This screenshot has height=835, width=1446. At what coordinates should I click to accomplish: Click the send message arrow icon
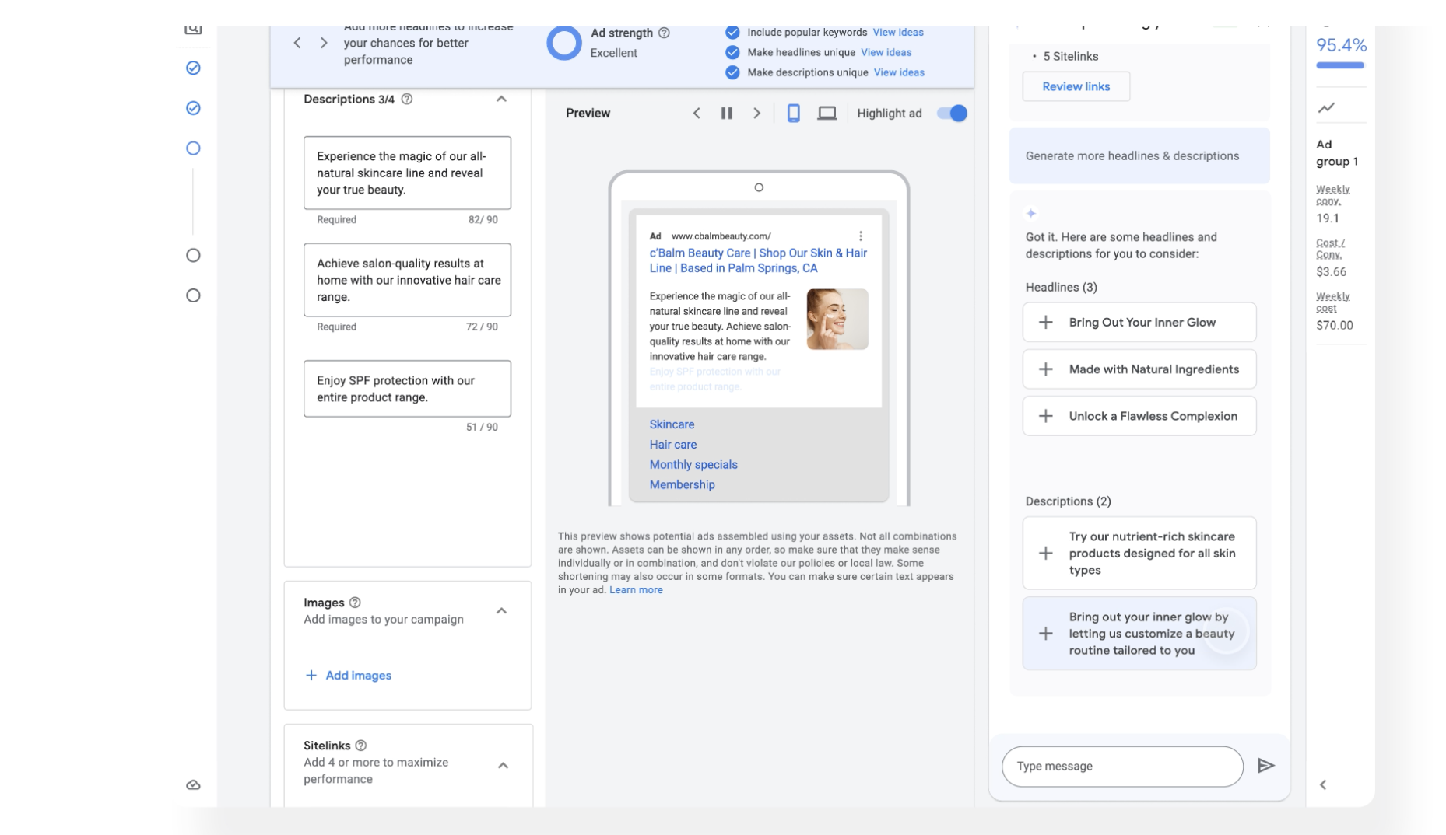[1265, 766]
